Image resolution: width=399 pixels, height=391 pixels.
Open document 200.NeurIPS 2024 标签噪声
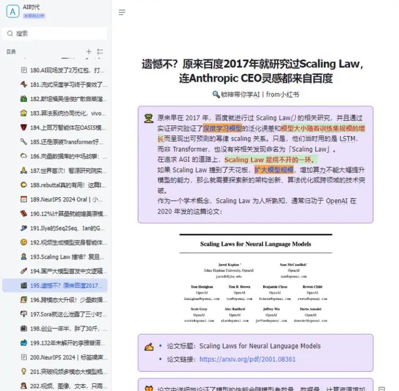click(x=55, y=357)
